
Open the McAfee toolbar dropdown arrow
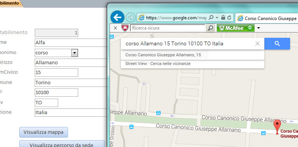(x=258, y=28)
